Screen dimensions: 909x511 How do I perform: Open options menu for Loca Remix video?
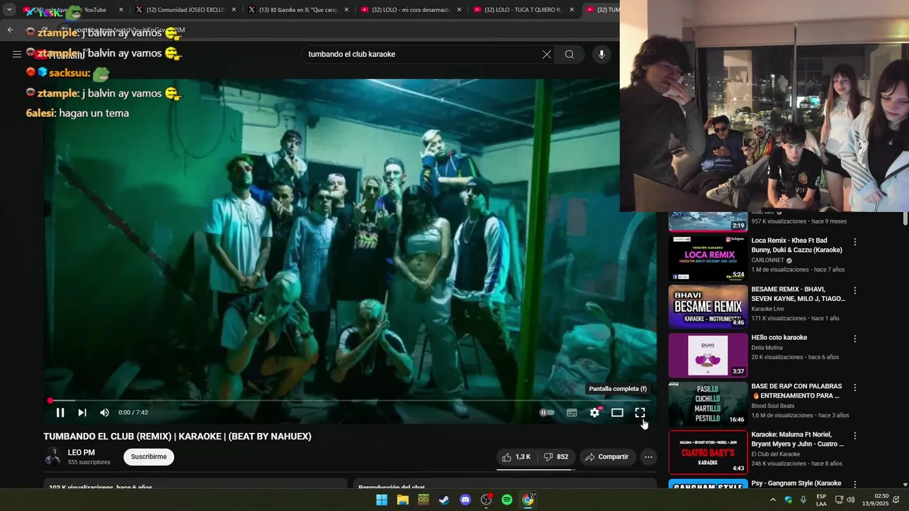[x=855, y=242]
